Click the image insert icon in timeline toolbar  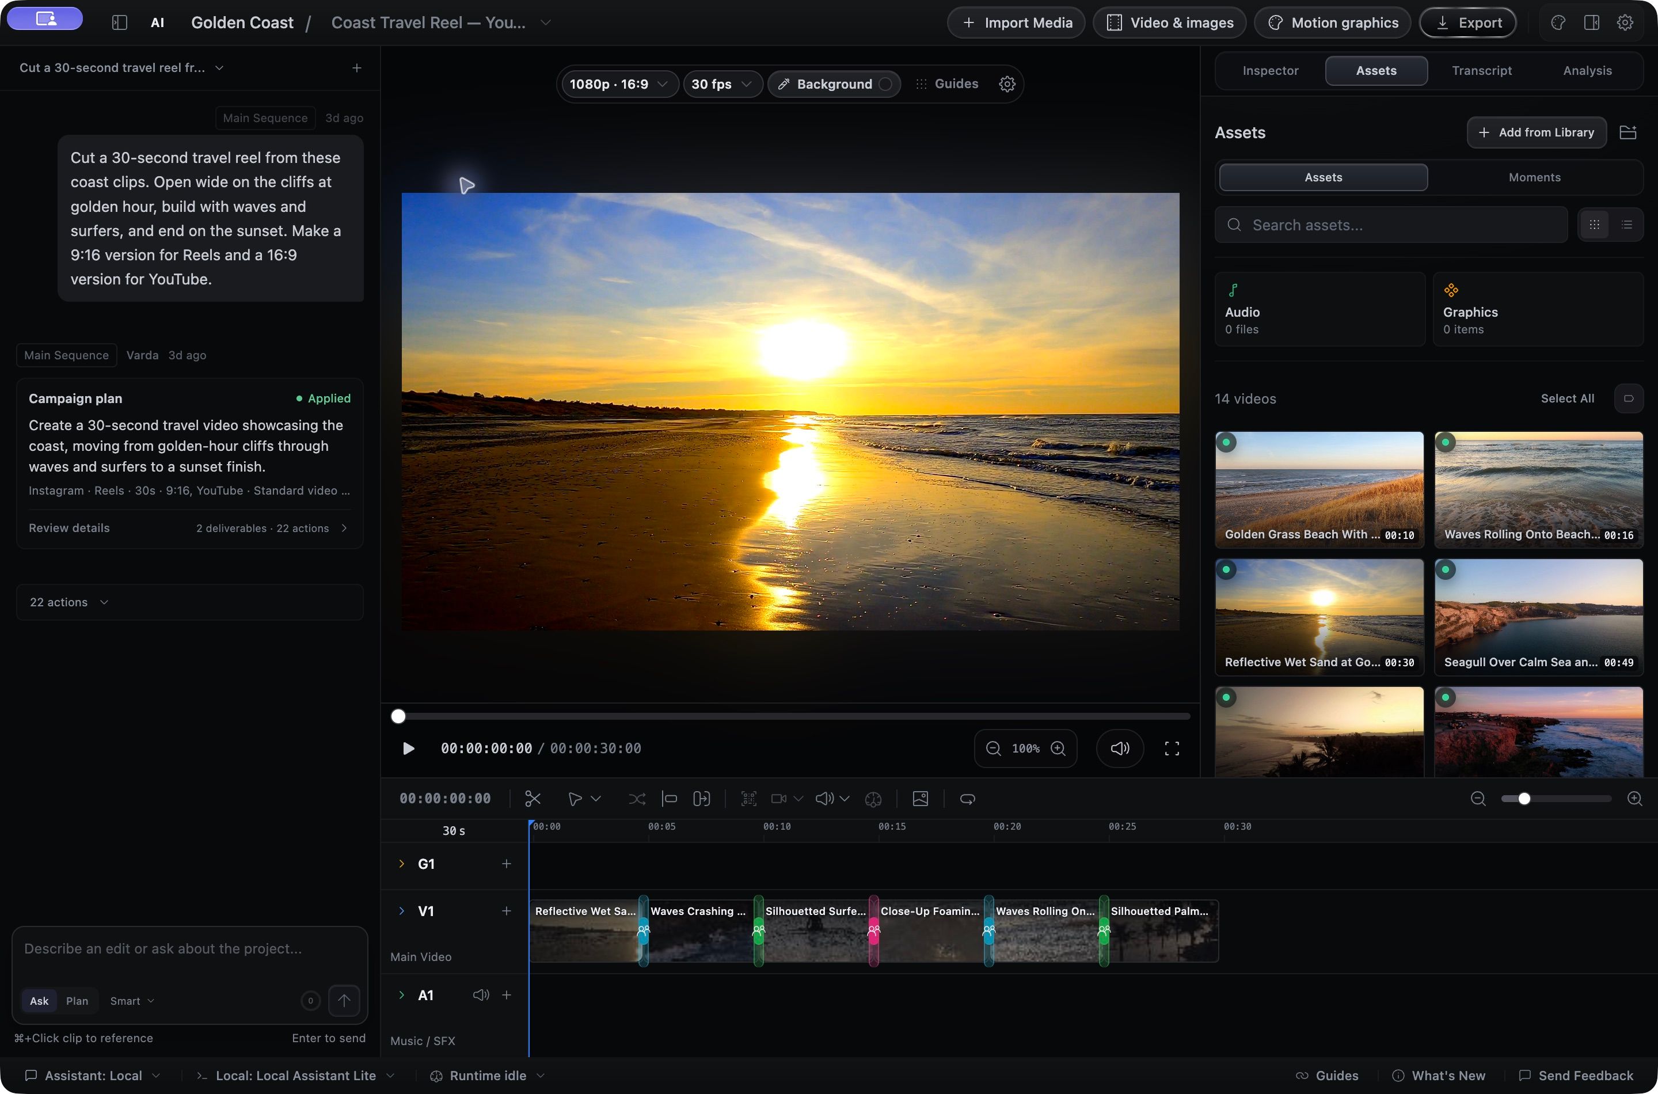[921, 799]
